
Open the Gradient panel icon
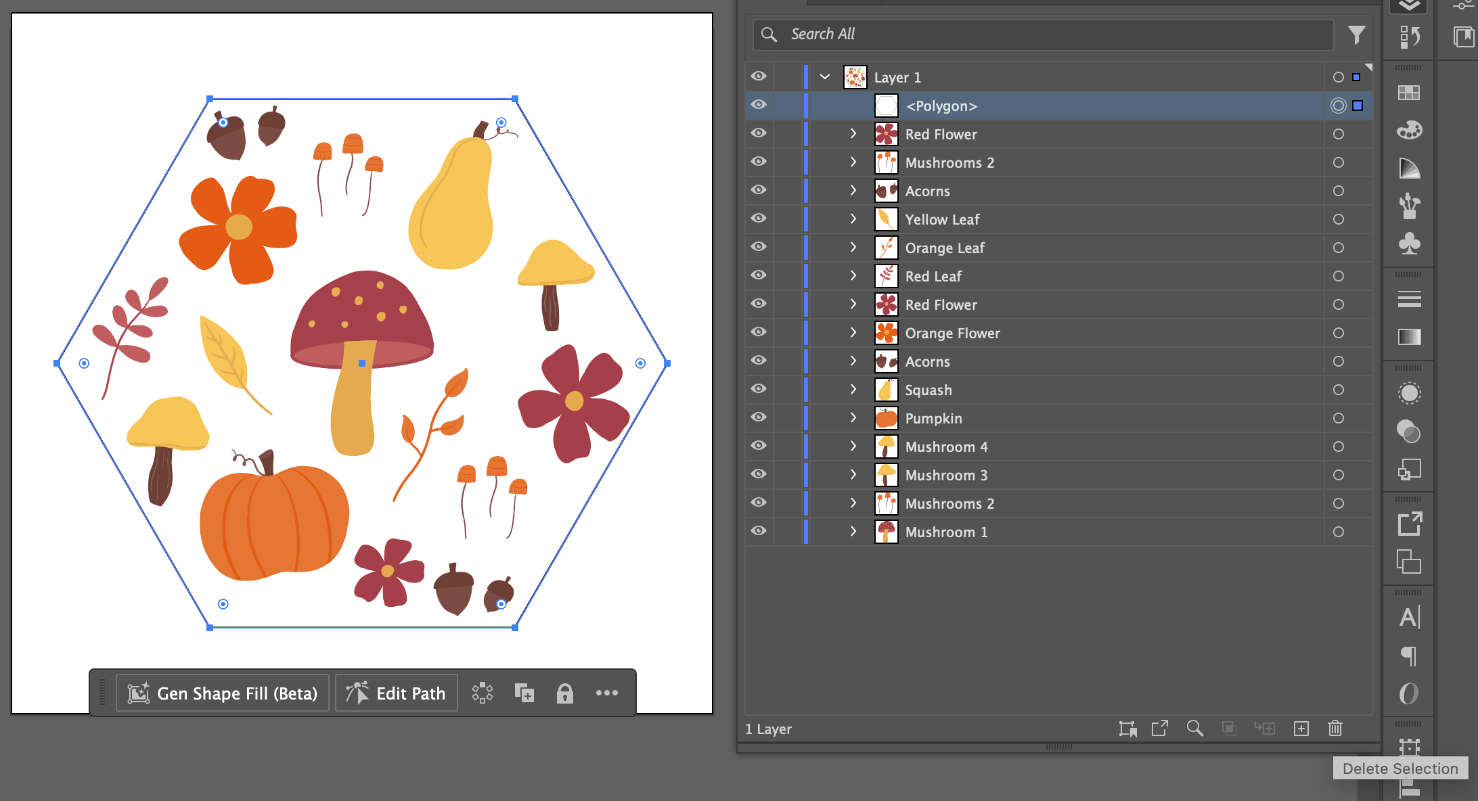(1409, 336)
